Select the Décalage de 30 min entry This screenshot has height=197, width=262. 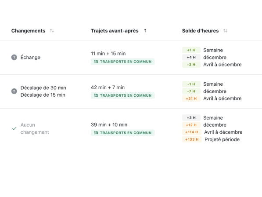[43, 88]
